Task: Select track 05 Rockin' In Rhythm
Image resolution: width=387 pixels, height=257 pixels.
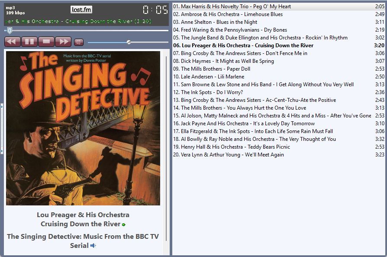Action: [279, 38]
